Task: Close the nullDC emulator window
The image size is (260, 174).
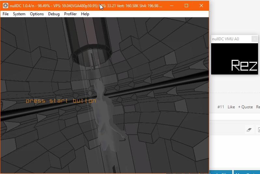Action: point(201,6)
